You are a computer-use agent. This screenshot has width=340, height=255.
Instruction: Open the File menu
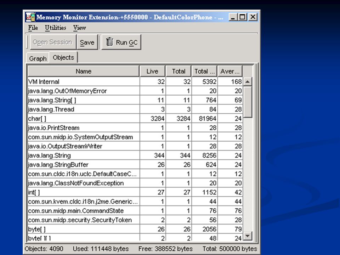pos(33,28)
